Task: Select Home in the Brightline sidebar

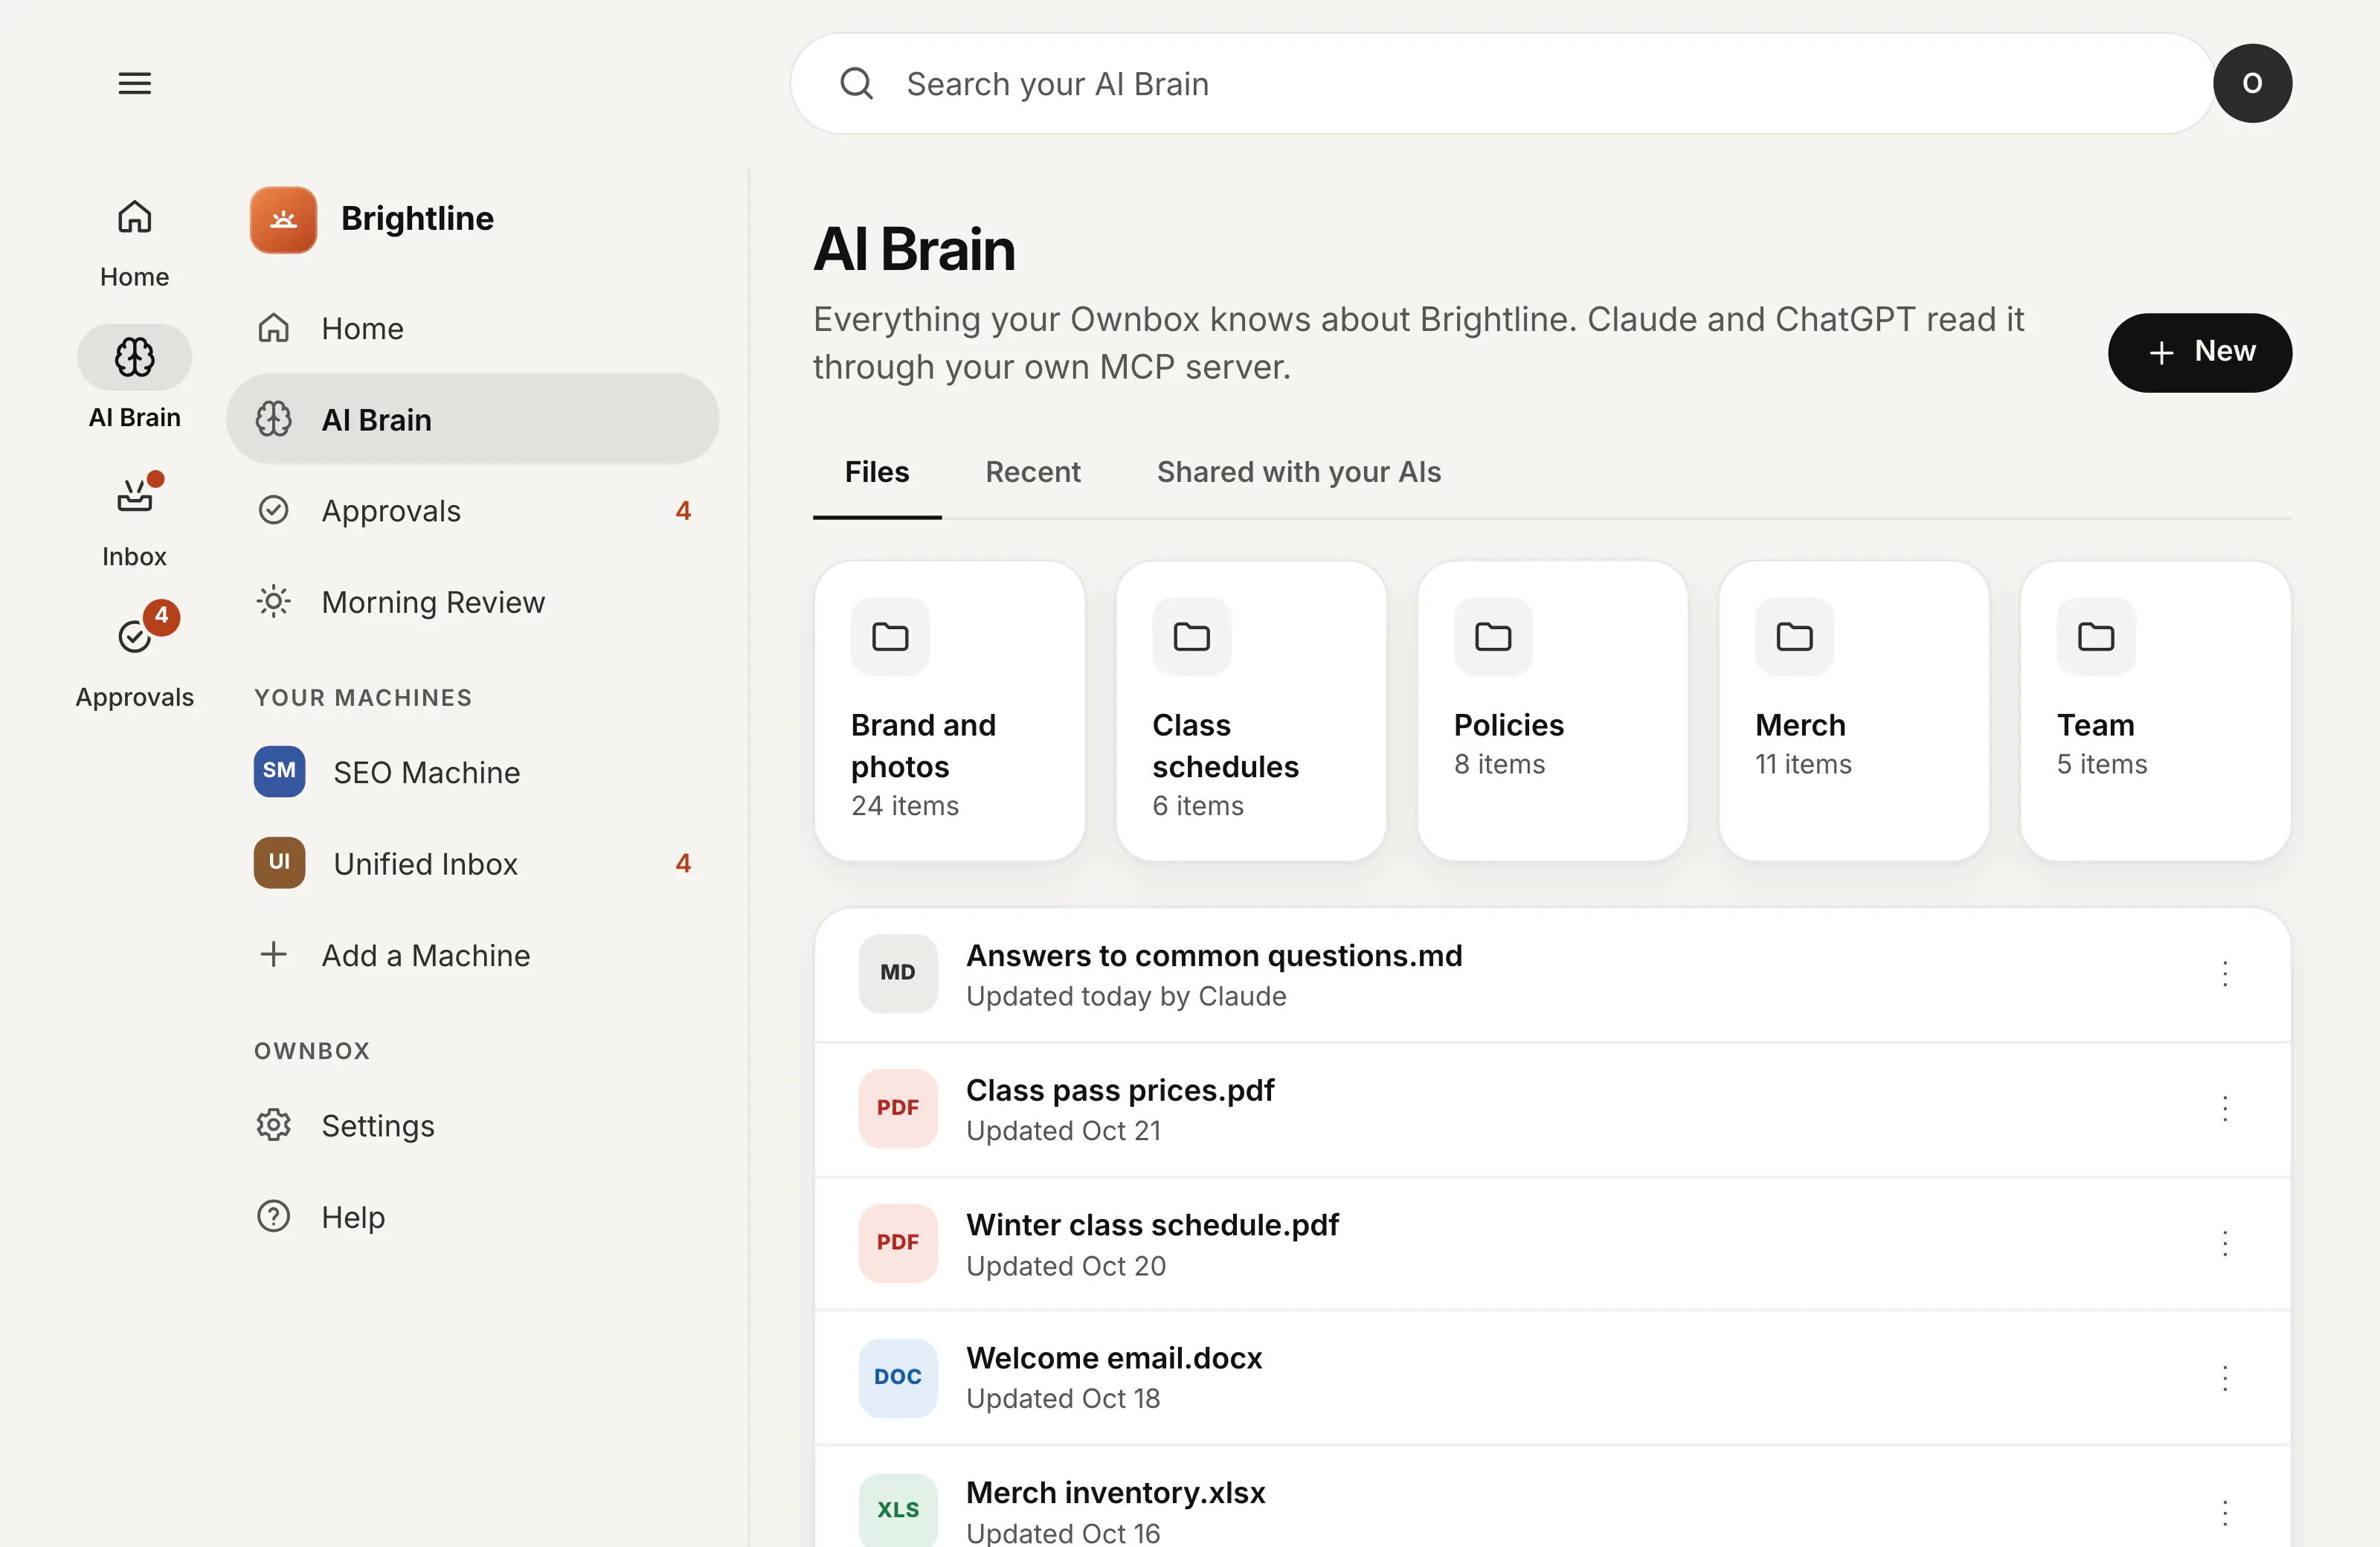Action: pos(472,328)
